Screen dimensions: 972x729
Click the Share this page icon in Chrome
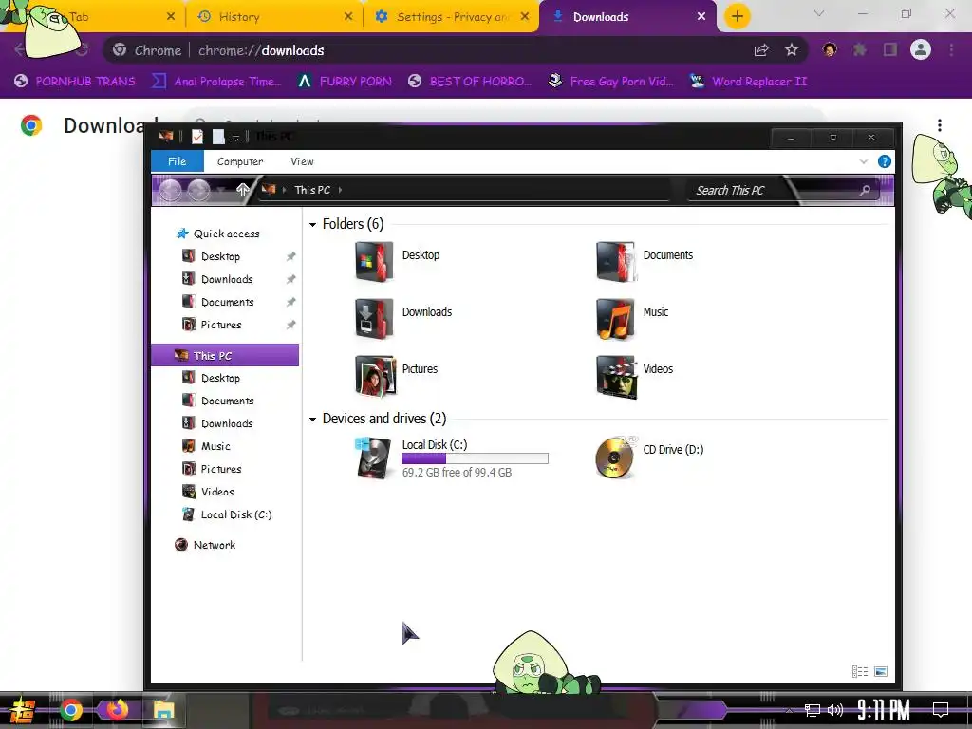click(x=761, y=50)
